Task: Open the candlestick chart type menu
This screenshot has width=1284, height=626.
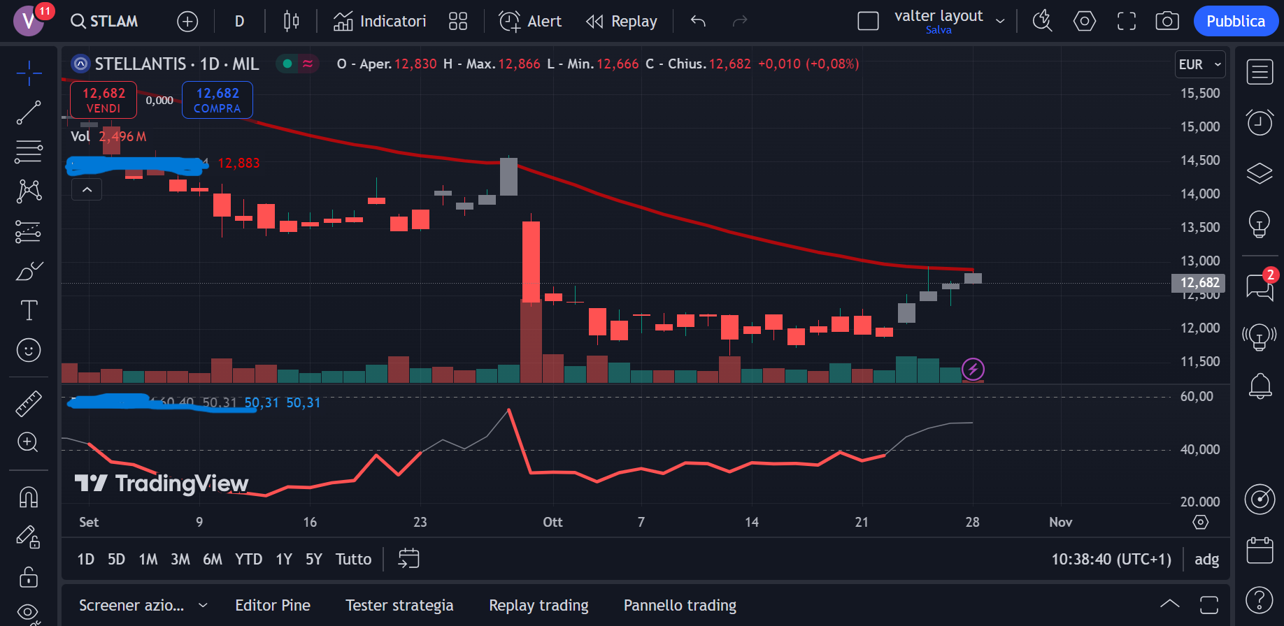Action: [291, 22]
